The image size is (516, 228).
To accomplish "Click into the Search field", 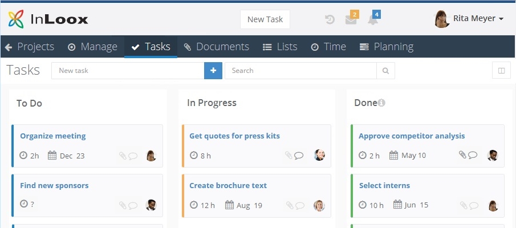I will 301,71.
